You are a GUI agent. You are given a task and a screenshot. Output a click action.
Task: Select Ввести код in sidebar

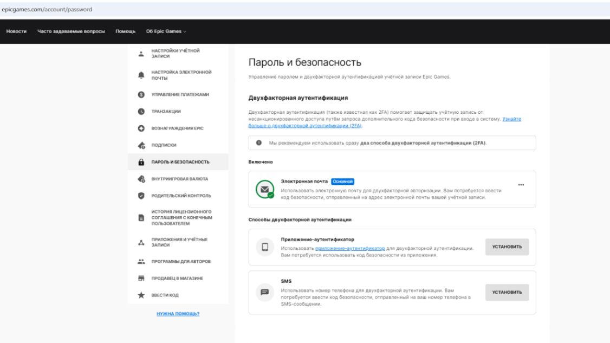178,295
